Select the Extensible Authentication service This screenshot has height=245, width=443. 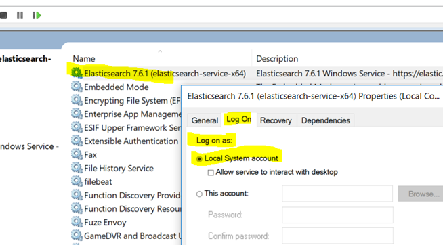pos(131,141)
